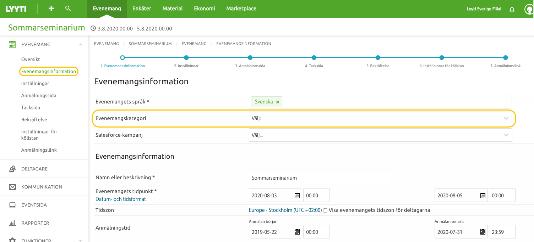The width and height of the screenshot is (534, 242).
Task: Go to step 5 Bekräftelse marker
Action: pos(378,57)
